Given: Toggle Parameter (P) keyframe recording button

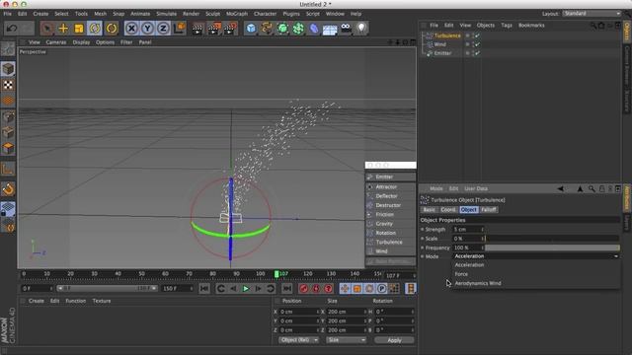Looking at the screenshot, I should point(382,288).
